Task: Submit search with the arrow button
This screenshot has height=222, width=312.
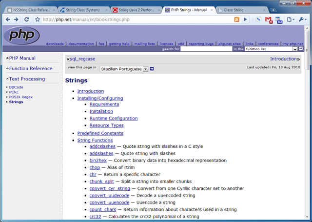Action: 301,48
